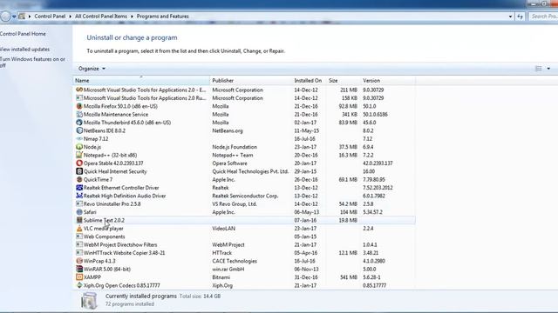Click the Quick Heal Technologies Pvt. Ltd. publisher
This screenshot has height=313, width=558.
click(x=250, y=171)
